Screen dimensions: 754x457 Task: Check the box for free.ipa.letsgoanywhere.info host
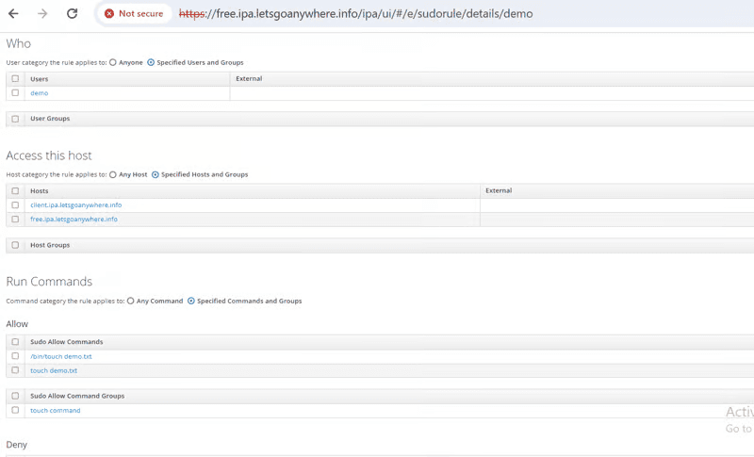point(15,219)
